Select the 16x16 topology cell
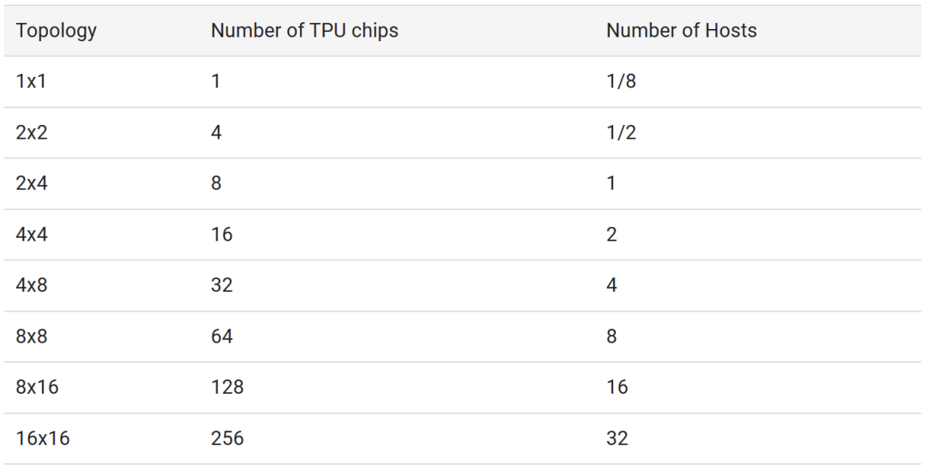926x470 pixels. 42,438
